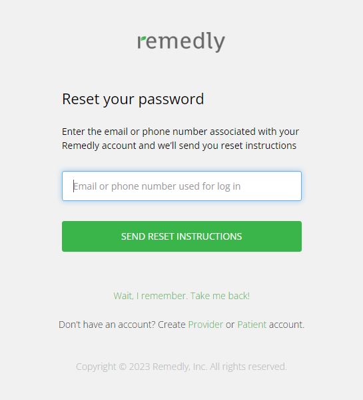The image size is (363, 400).
Task: Click the reset instructions description paragraph
Action: (x=180, y=138)
